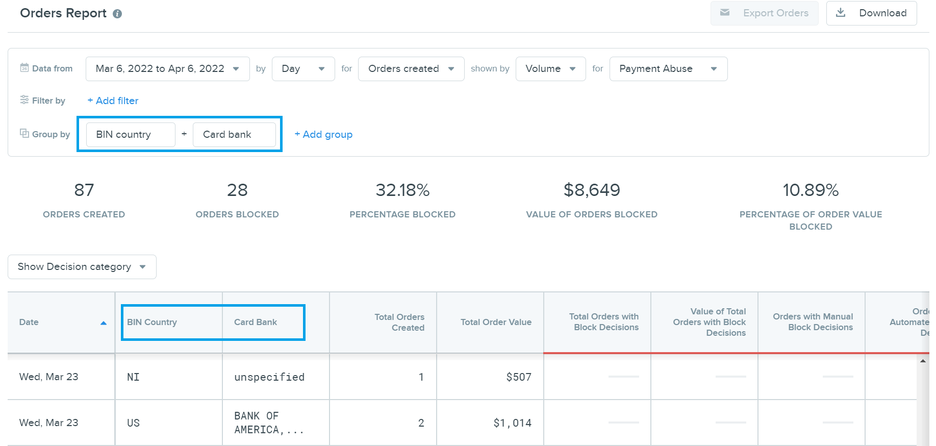Click the Wed, Mar 23 date in the US row
This screenshot has width=936, height=446.
[49, 423]
